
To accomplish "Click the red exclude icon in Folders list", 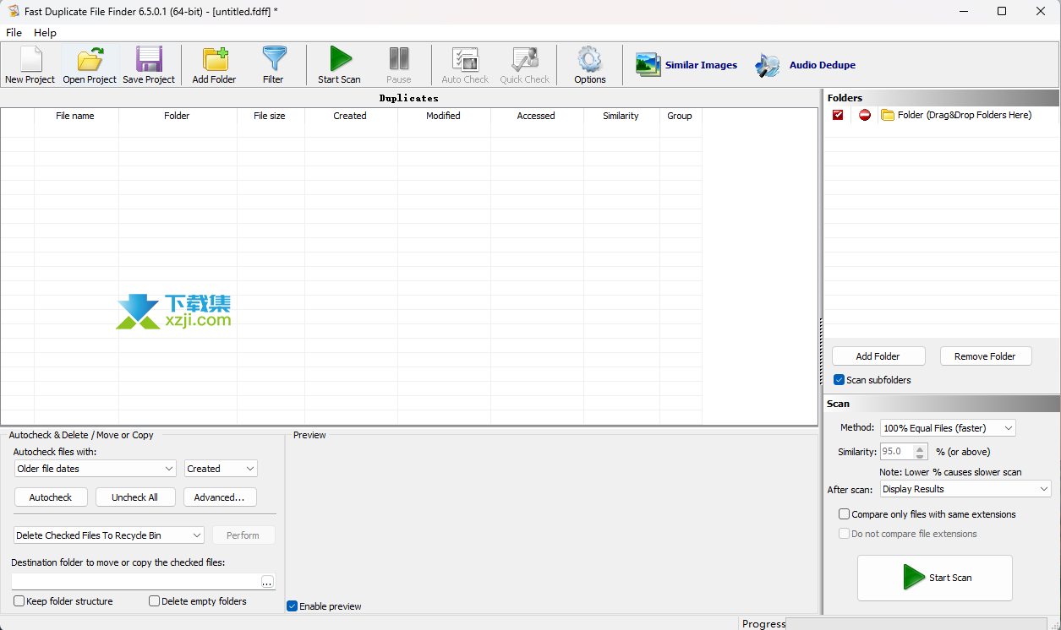I will [x=865, y=115].
